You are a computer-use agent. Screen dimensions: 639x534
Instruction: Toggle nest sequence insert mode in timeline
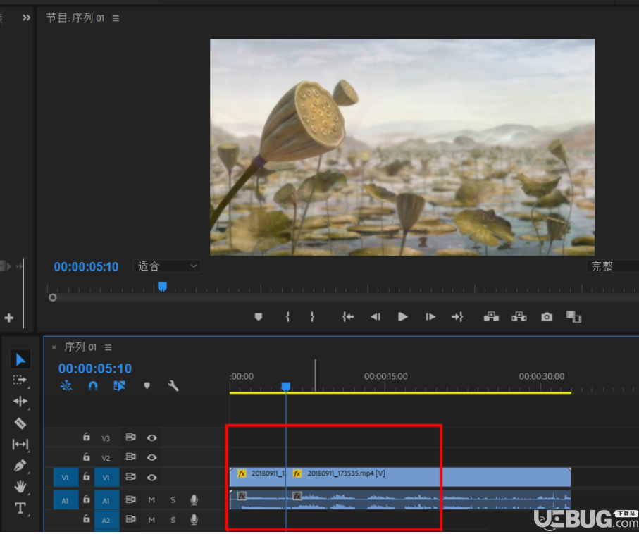pos(66,385)
